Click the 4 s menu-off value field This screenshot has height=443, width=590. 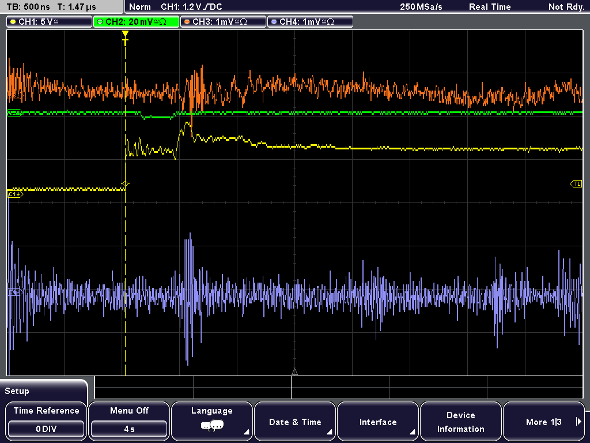coord(129,429)
